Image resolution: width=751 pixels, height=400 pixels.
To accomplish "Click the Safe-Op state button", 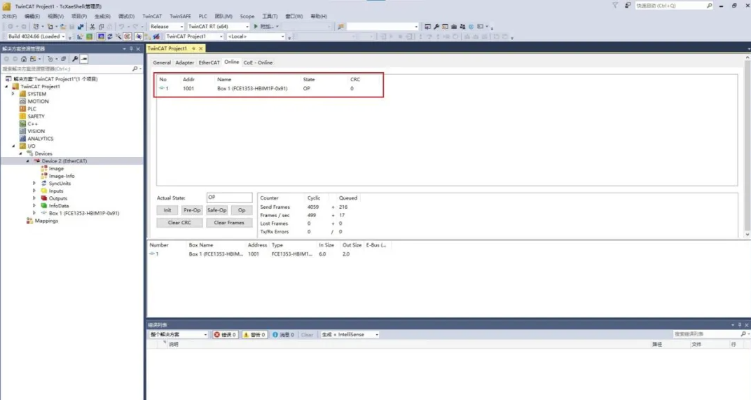I will point(217,210).
